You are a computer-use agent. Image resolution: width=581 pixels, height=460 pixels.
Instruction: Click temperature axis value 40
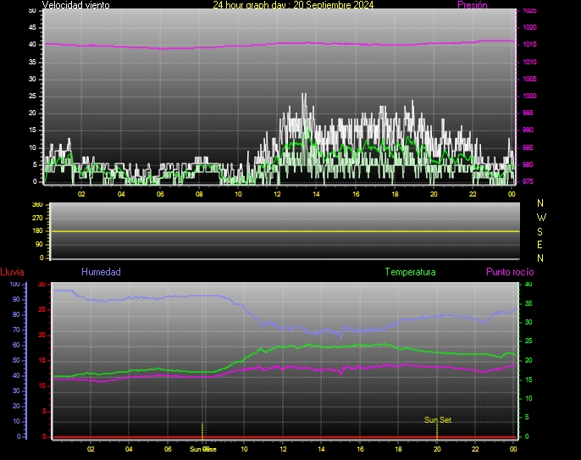(528, 285)
